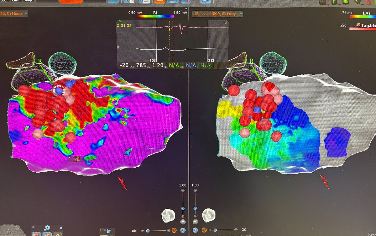Close the G1-G2 electrogram popup
Image resolution: width=376 pixels, height=236 pixels.
[226, 24]
